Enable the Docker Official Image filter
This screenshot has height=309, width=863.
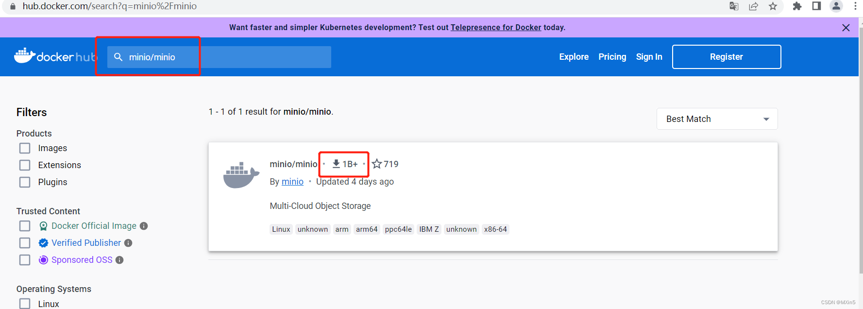(x=25, y=226)
